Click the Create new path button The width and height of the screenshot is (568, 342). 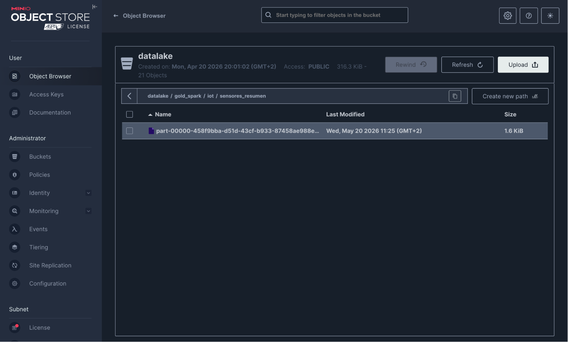click(x=510, y=96)
